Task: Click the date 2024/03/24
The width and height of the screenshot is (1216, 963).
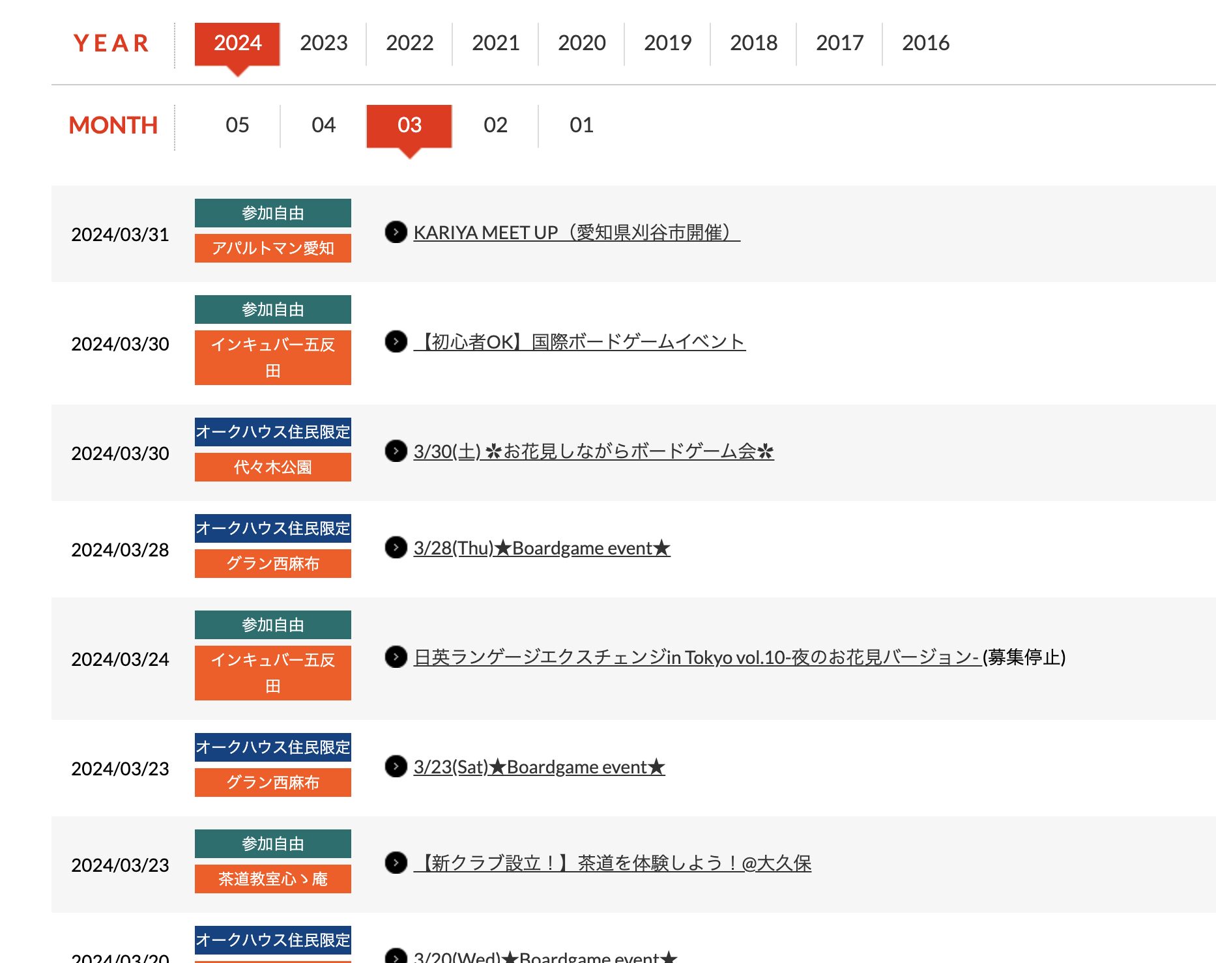Action: click(x=120, y=659)
